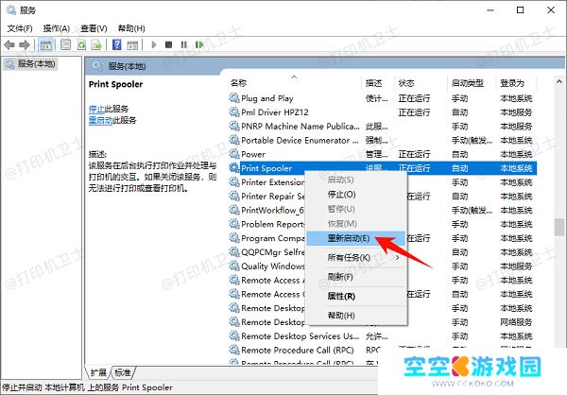Click the gear icon beside Power service
This screenshot has height=395, width=567.
(x=234, y=154)
